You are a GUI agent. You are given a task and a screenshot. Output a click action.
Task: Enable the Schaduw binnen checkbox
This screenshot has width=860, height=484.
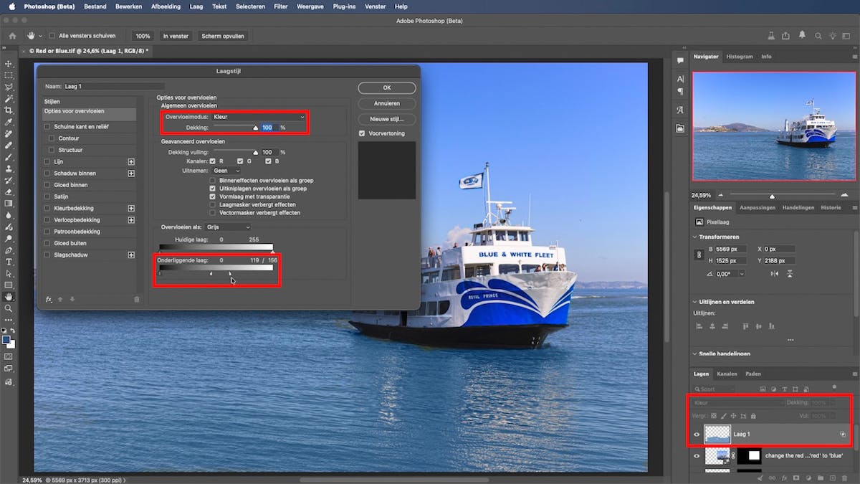pos(47,173)
